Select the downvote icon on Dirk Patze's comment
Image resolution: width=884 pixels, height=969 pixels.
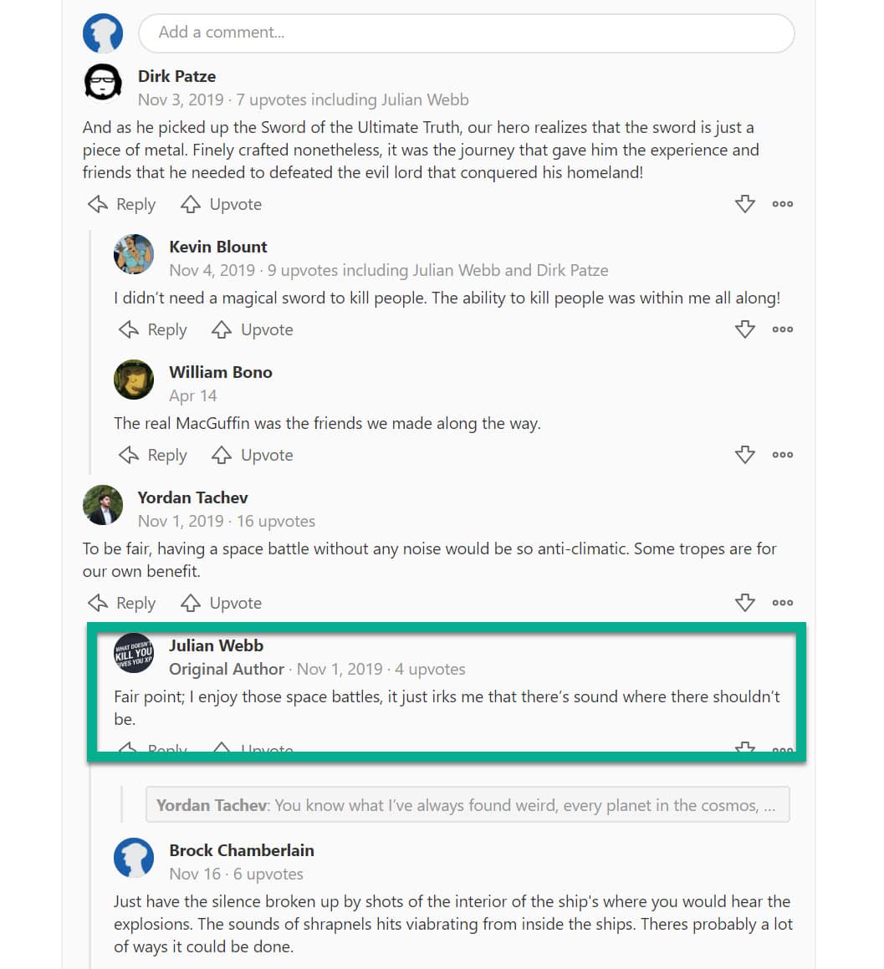point(743,203)
